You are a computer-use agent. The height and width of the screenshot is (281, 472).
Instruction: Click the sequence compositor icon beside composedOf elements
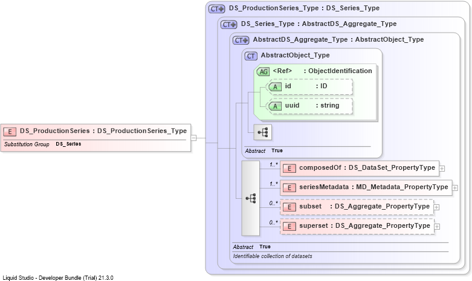[x=251, y=198]
